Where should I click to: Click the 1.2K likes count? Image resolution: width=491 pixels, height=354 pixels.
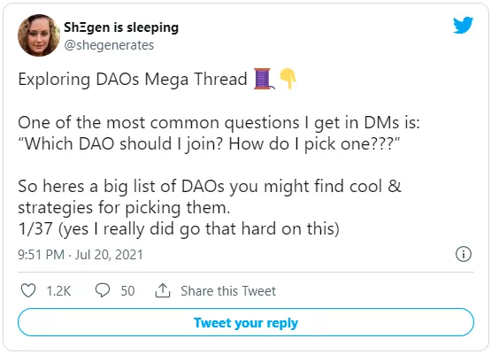(x=58, y=290)
